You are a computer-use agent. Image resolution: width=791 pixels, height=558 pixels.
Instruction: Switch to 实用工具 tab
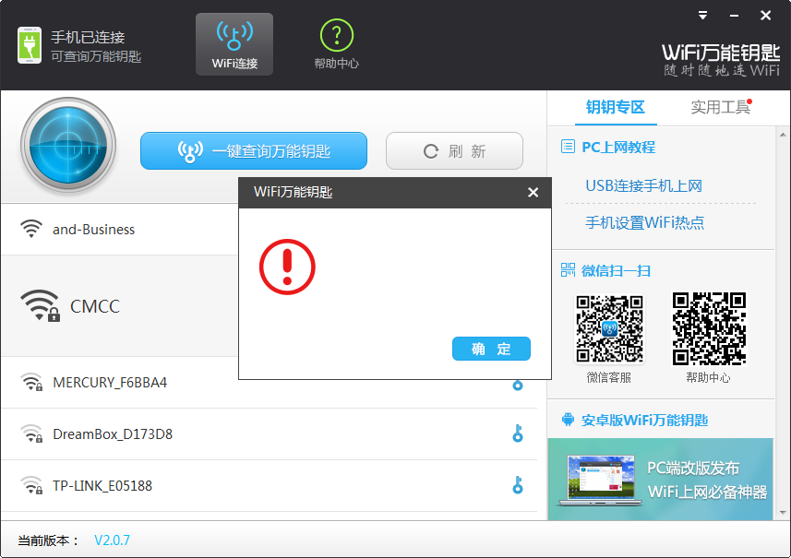point(720,107)
